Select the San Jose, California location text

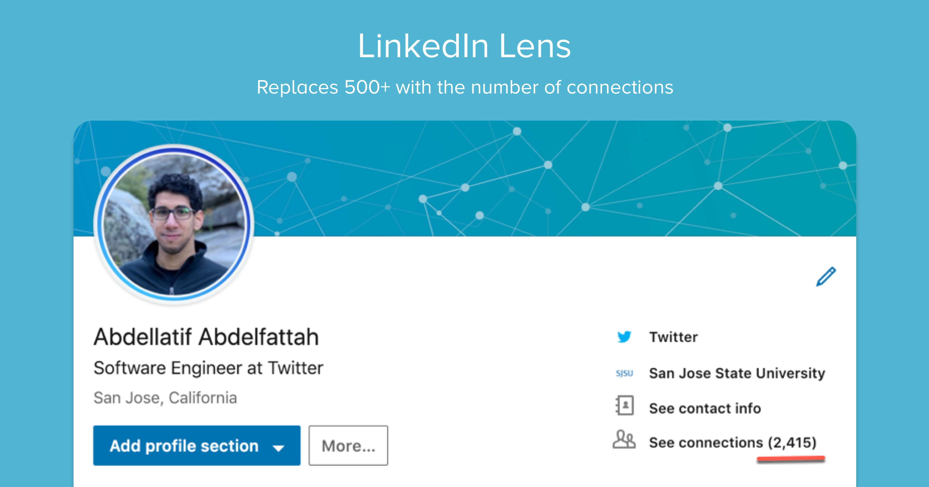[165, 398]
